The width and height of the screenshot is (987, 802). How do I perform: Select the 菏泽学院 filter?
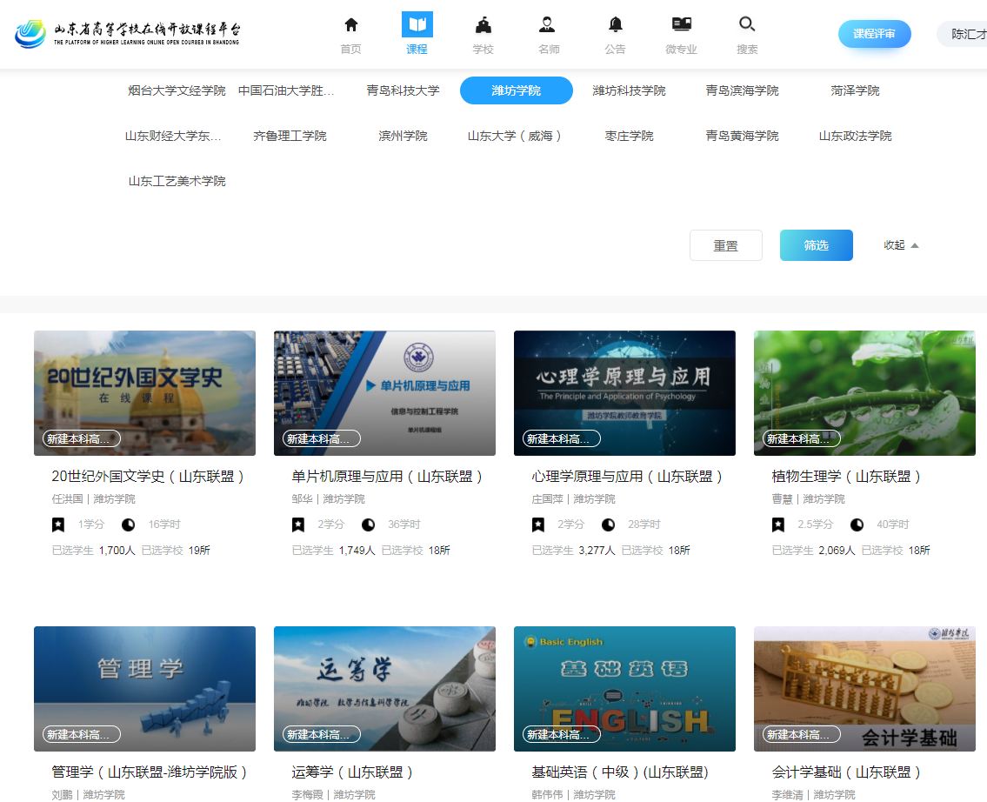click(855, 90)
